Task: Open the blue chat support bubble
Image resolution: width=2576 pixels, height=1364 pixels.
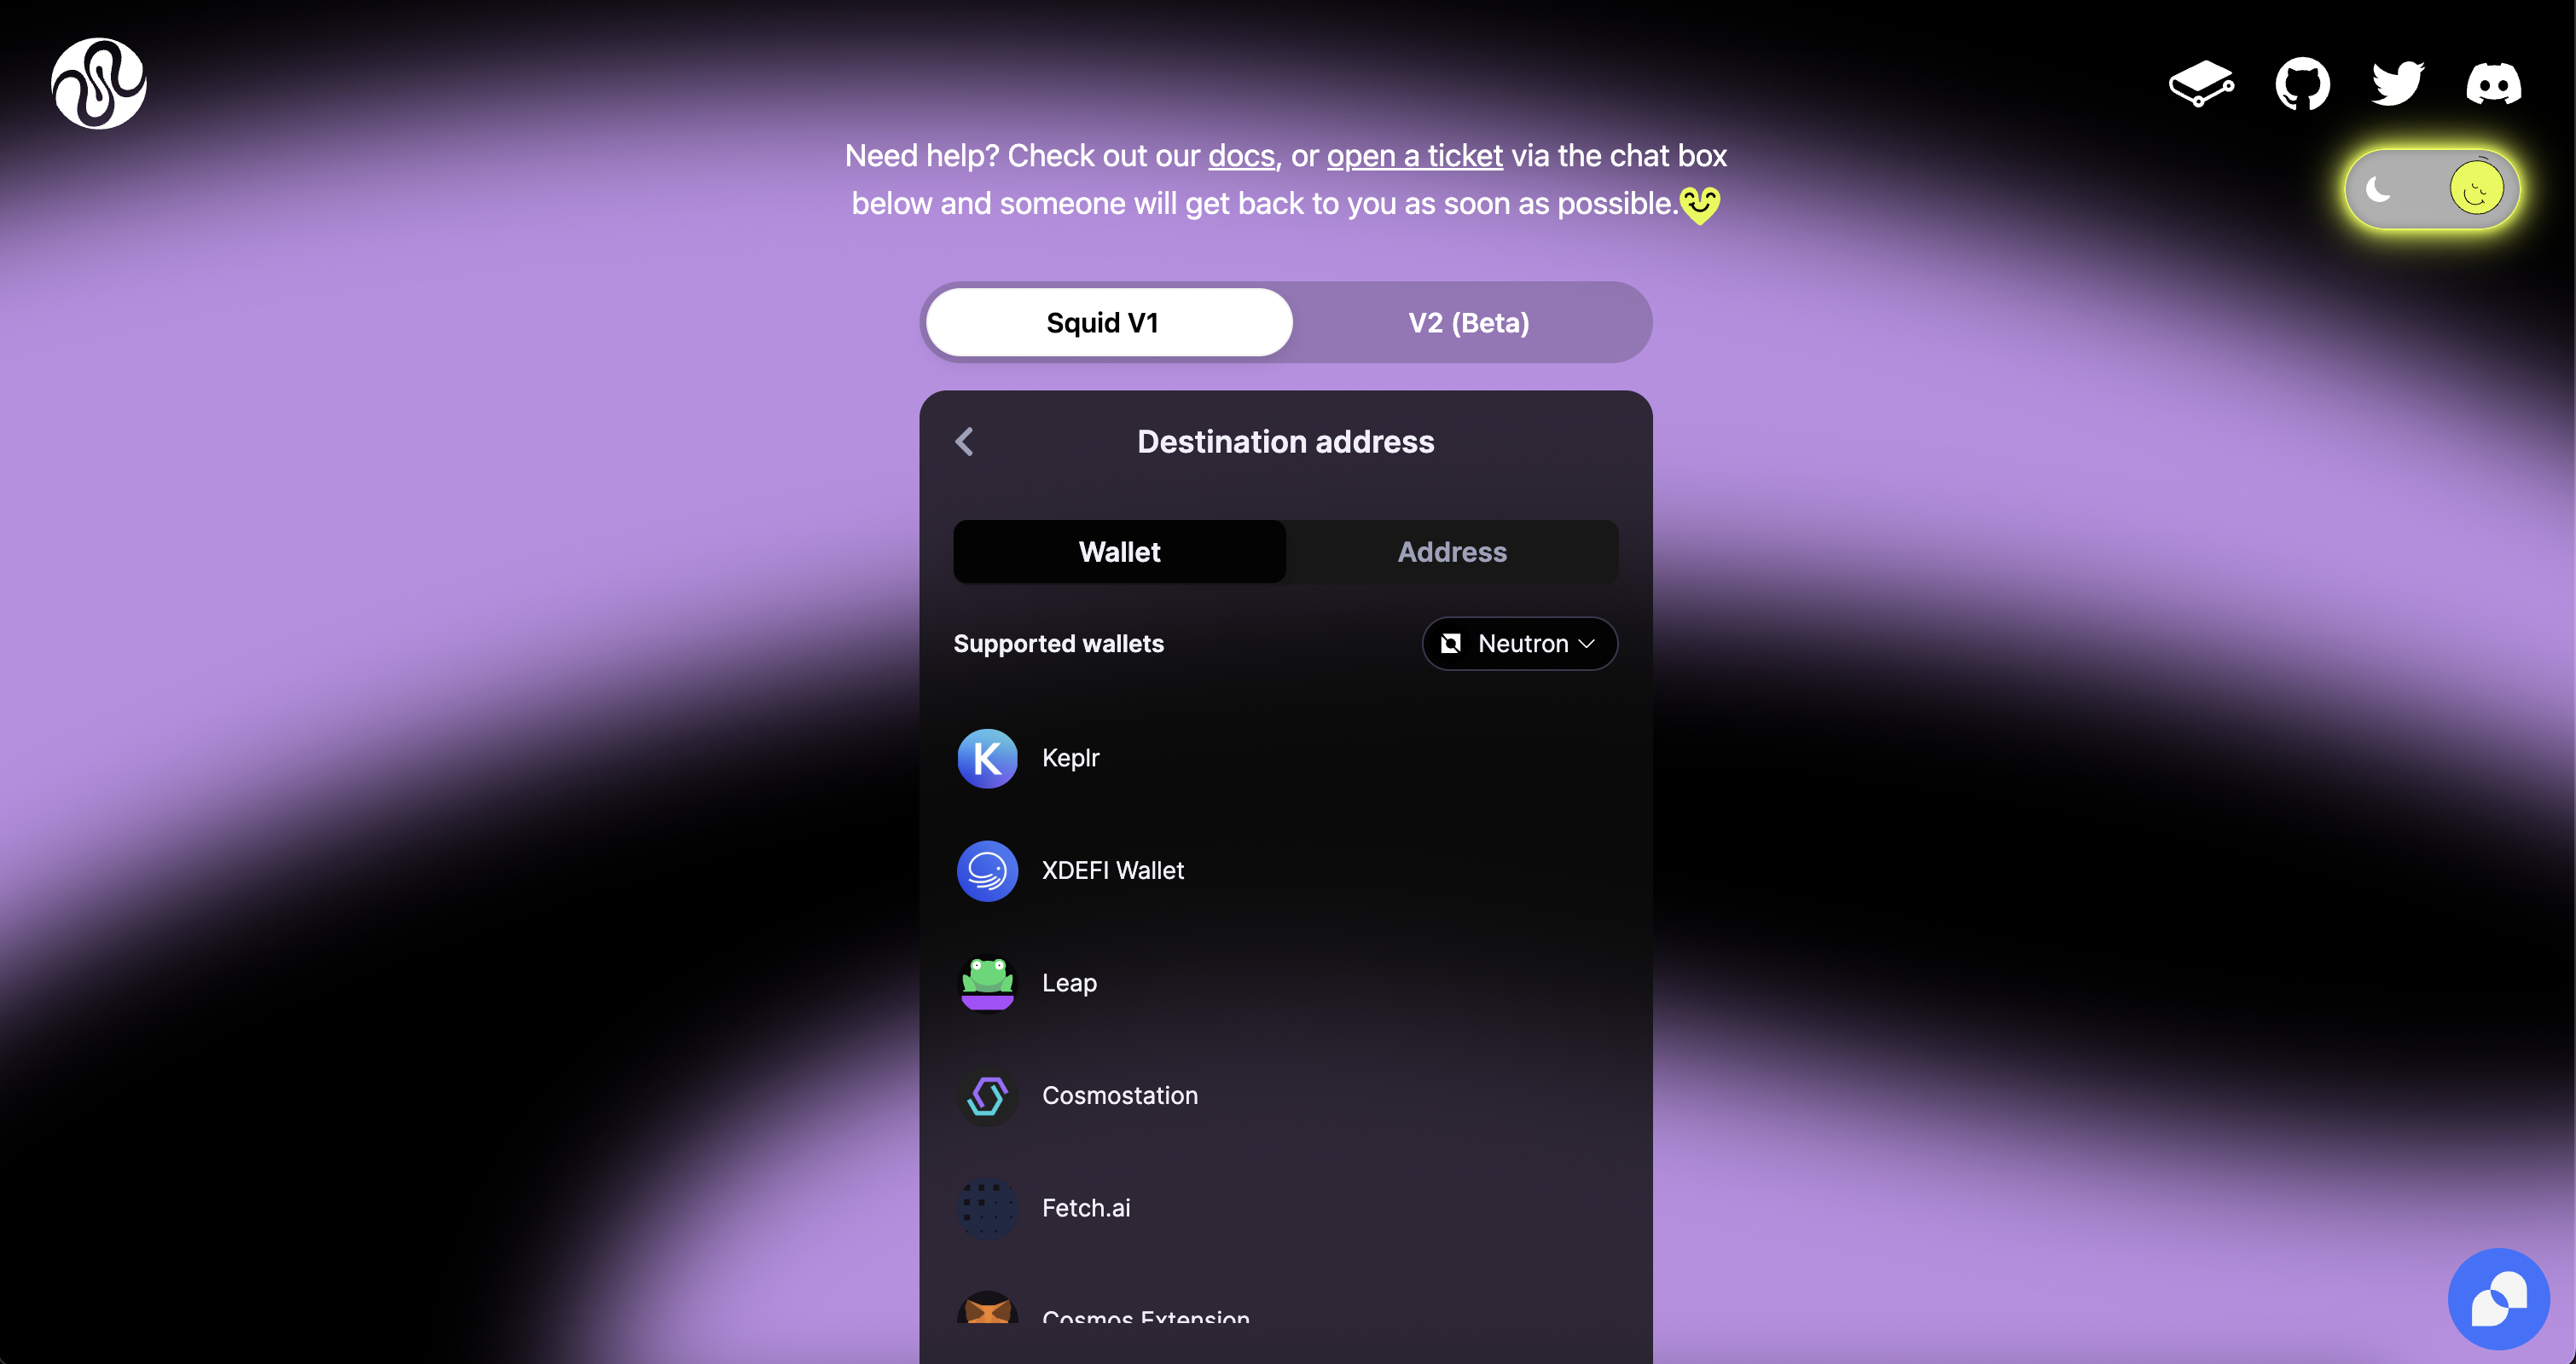Action: [x=2498, y=1299]
